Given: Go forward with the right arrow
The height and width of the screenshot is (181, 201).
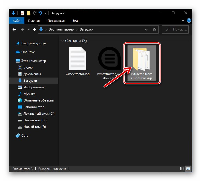Looking at the screenshot, I should click(22, 29).
